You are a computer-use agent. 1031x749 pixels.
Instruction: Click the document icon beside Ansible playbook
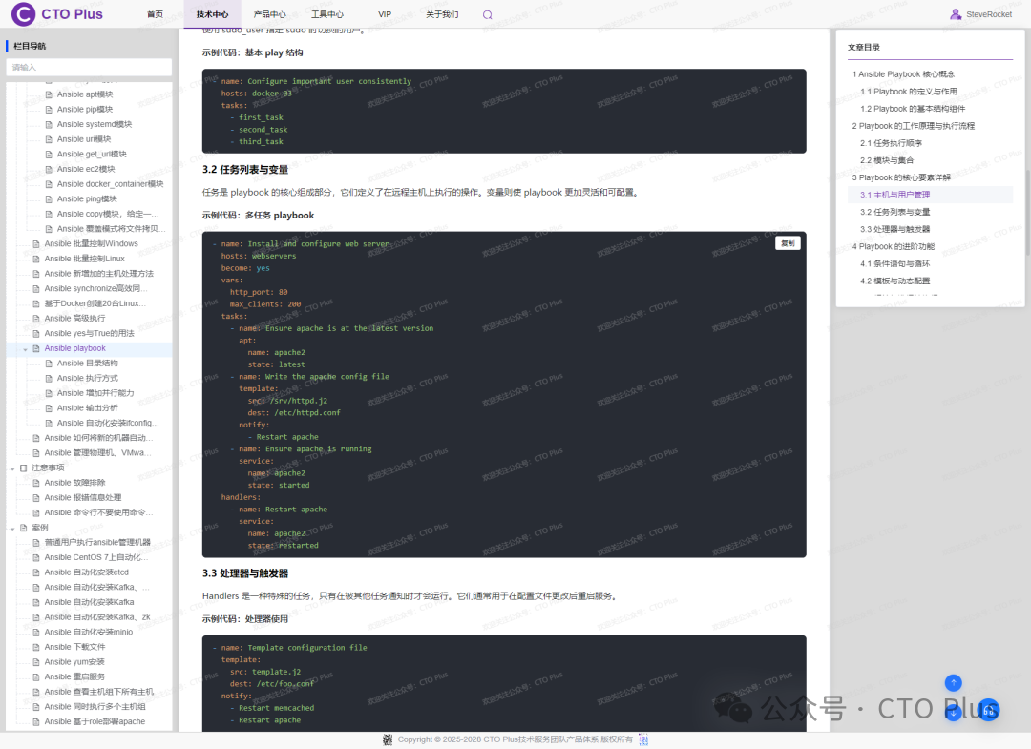click(x=38, y=347)
